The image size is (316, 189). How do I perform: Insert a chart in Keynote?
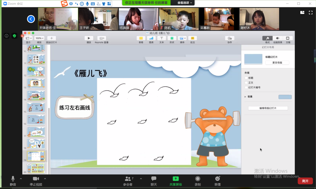pos(151,38)
